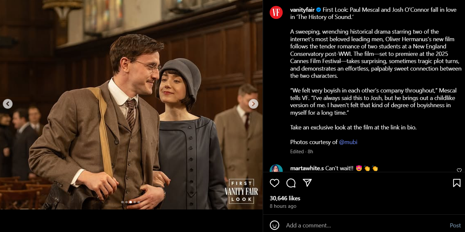Share post using paper plane icon

coord(307,183)
